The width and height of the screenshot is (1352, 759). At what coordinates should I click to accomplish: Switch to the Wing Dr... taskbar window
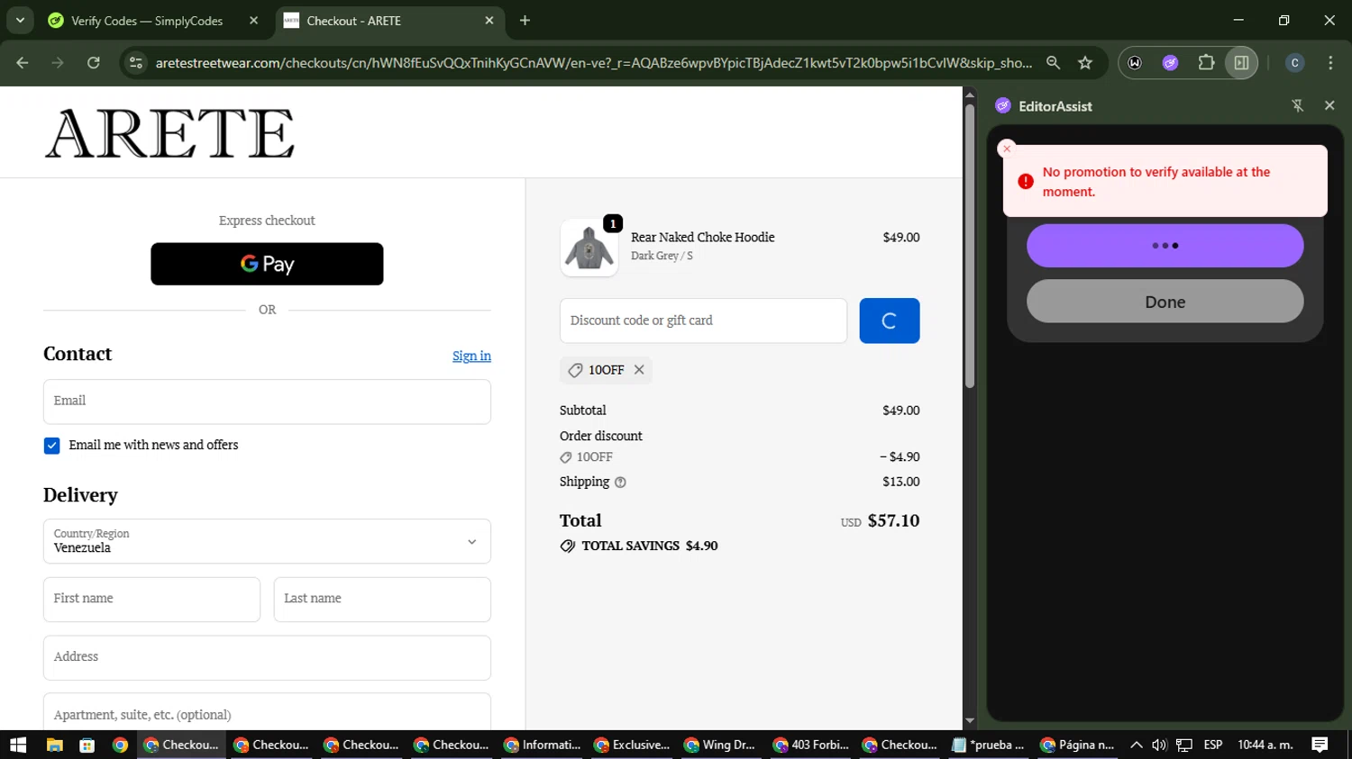click(723, 745)
